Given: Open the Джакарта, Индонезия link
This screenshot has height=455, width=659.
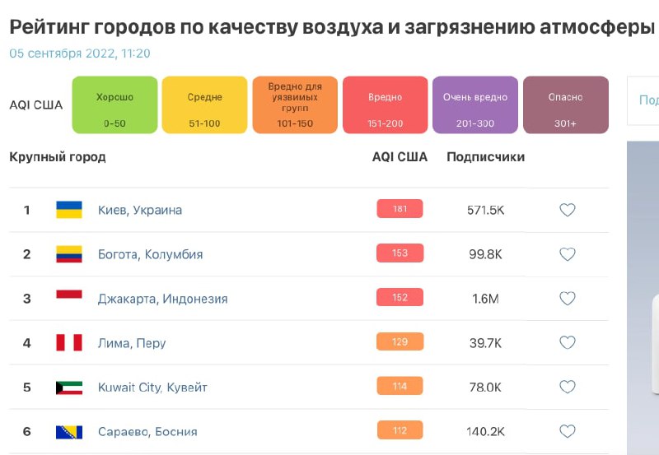Looking at the screenshot, I should [x=162, y=299].
